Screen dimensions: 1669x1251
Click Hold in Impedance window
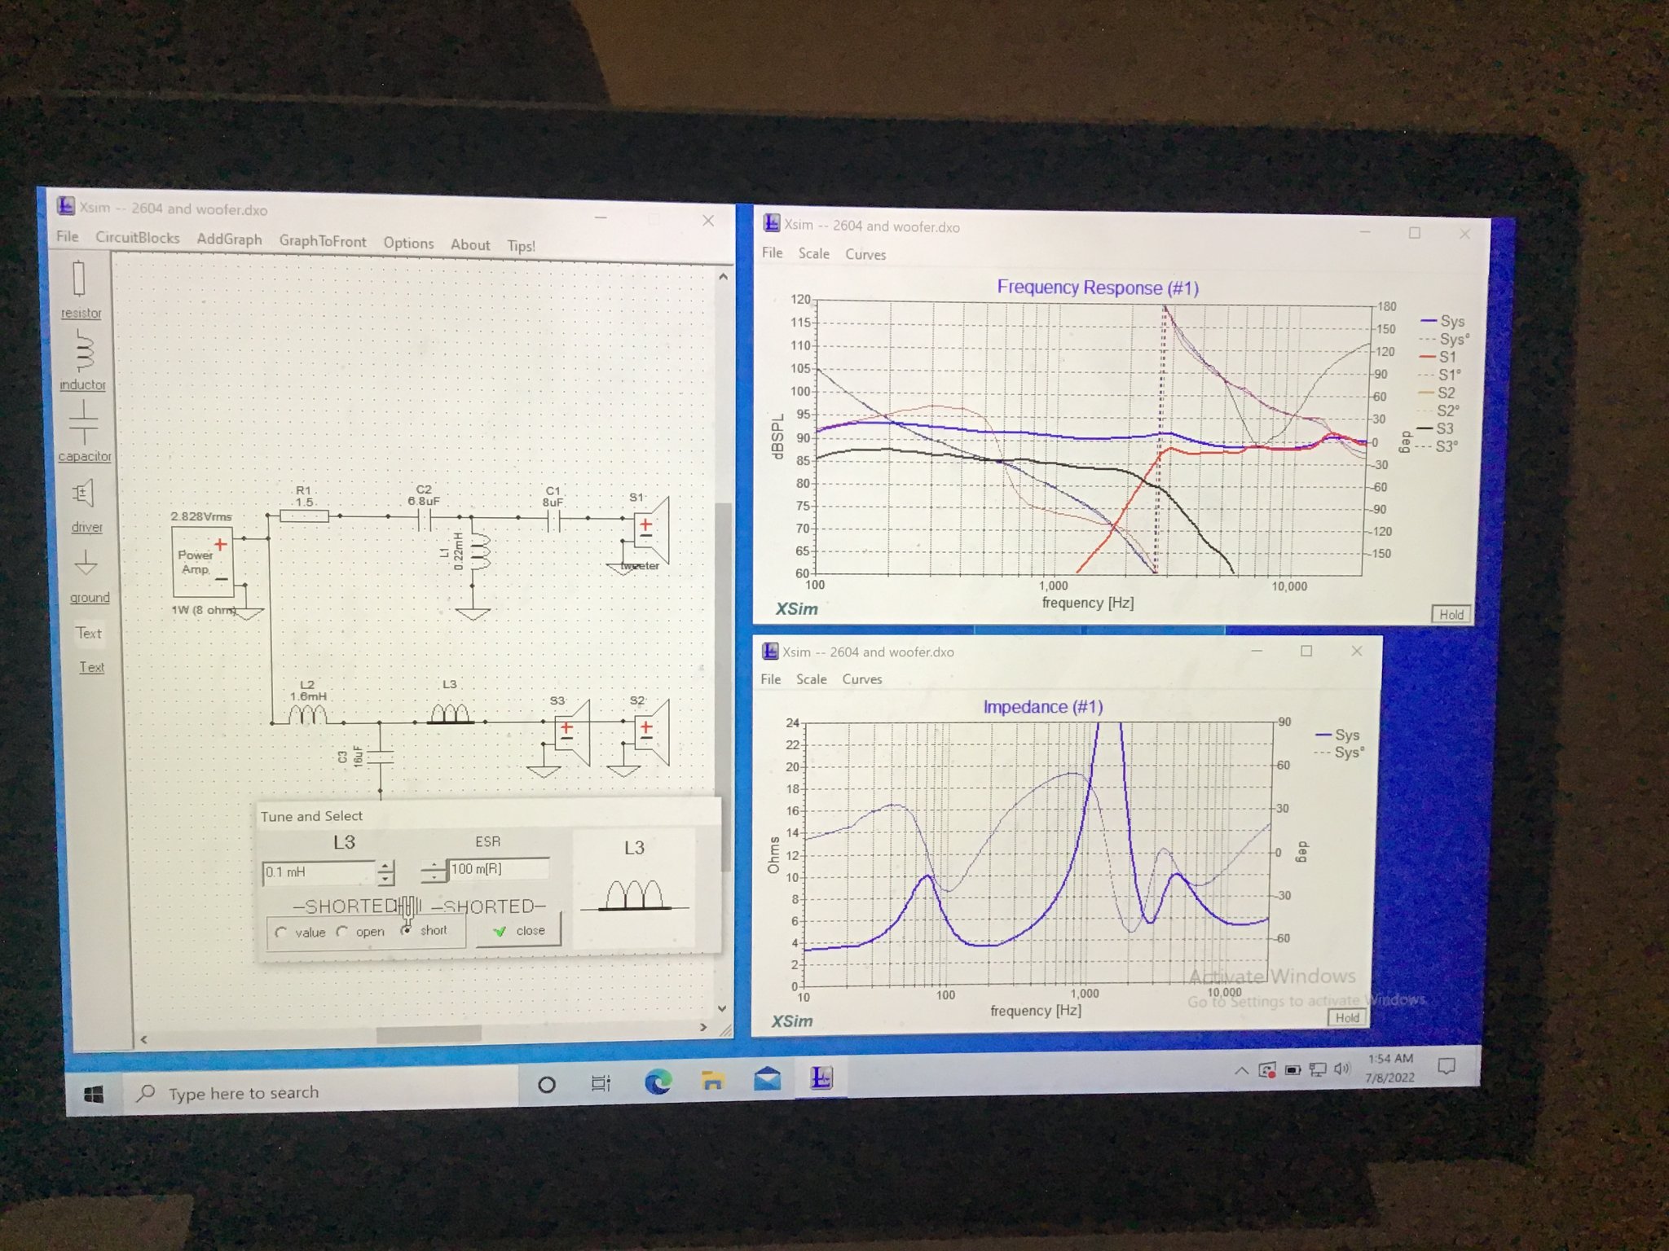[1347, 1017]
